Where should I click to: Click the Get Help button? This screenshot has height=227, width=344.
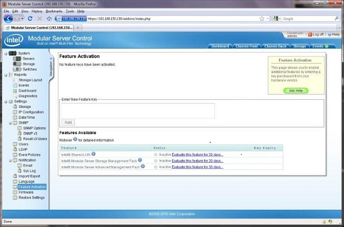tap(296, 91)
